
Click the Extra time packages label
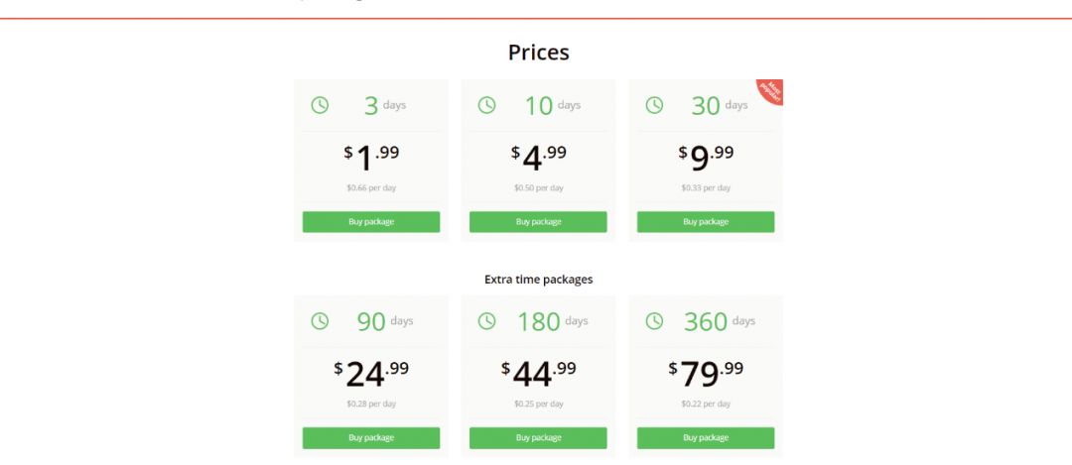tap(539, 280)
